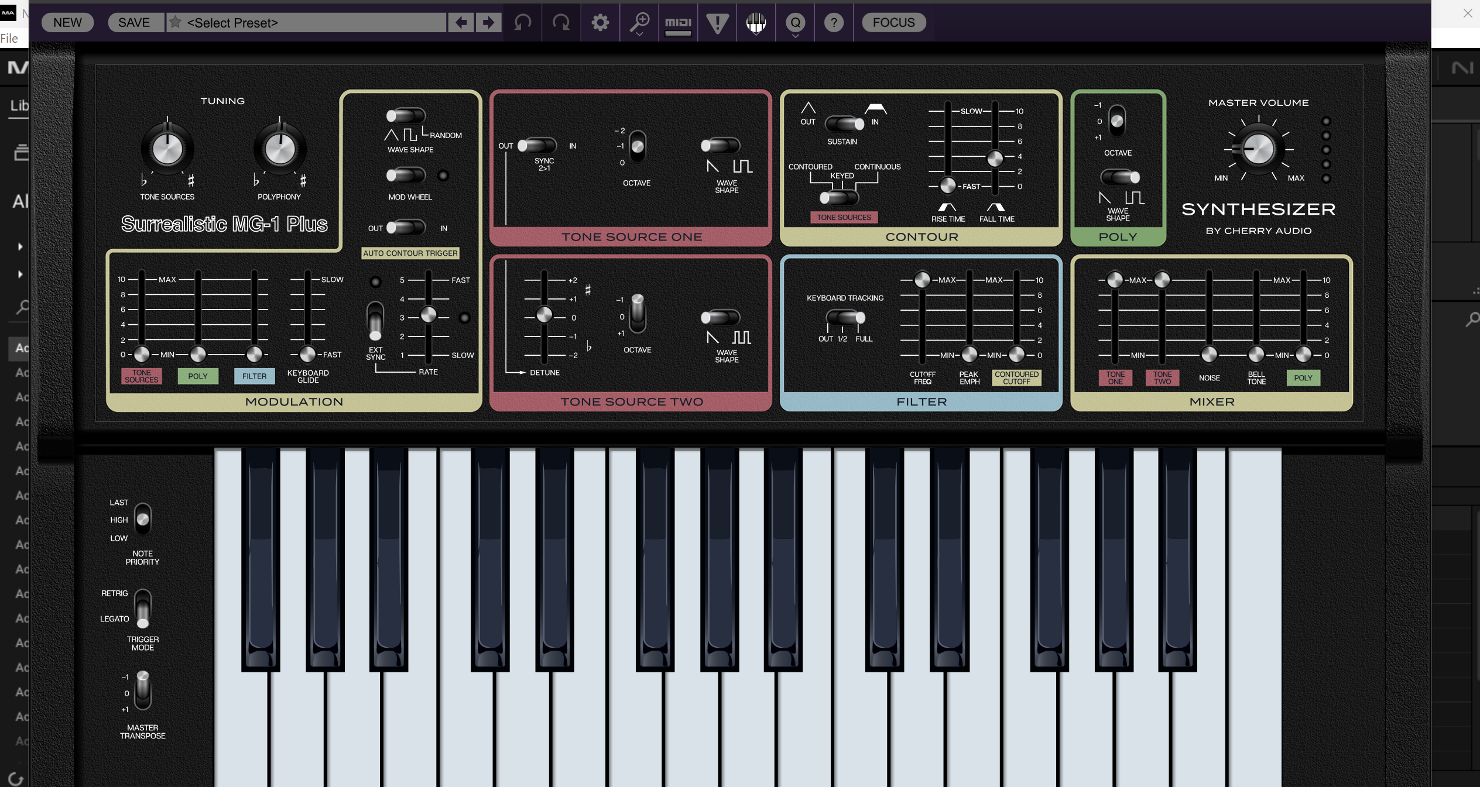Click the redo arrow in the toolbar

click(x=561, y=23)
